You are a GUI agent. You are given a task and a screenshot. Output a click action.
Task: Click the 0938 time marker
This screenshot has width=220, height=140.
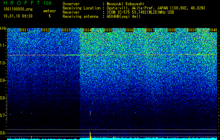tap(171, 30)
